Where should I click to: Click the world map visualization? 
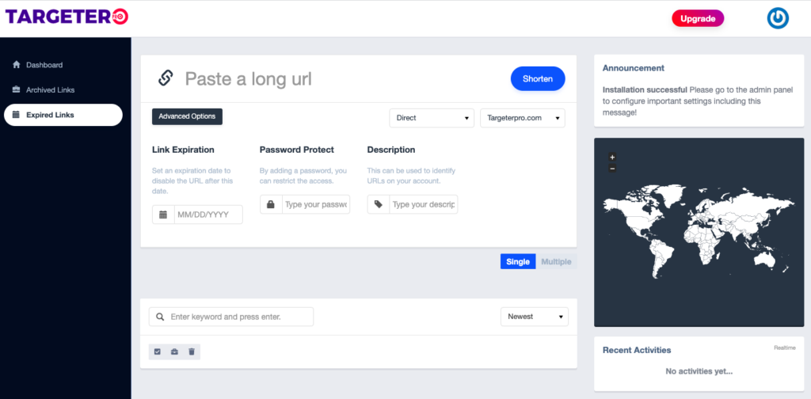pyautogui.click(x=699, y=232)
